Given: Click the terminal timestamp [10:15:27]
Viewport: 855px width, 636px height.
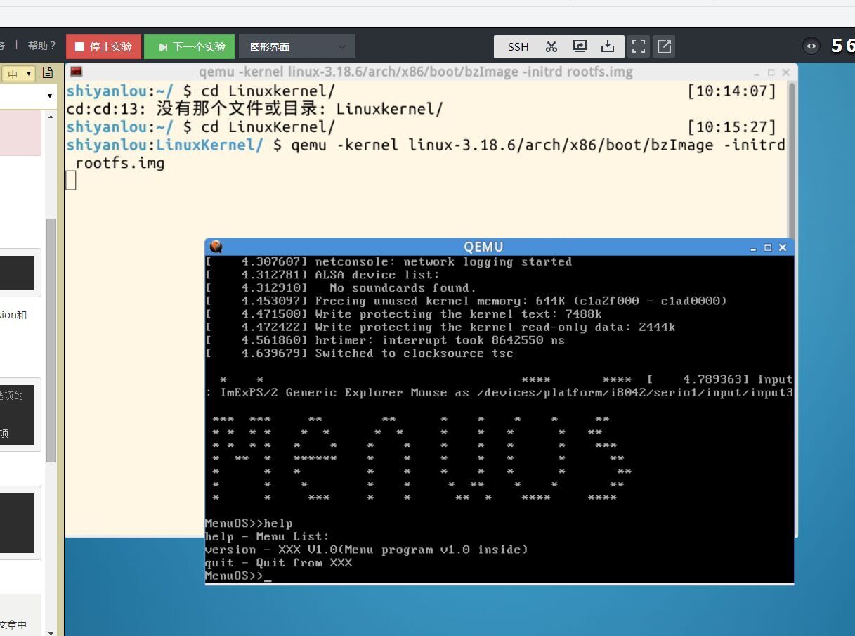Looking at the screenshot, I should pos(731,127).
